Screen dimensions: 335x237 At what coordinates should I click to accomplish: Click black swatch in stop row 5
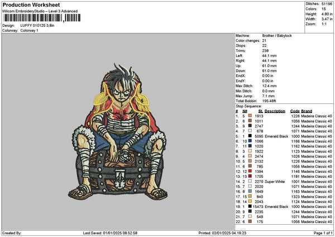(250, 136)
